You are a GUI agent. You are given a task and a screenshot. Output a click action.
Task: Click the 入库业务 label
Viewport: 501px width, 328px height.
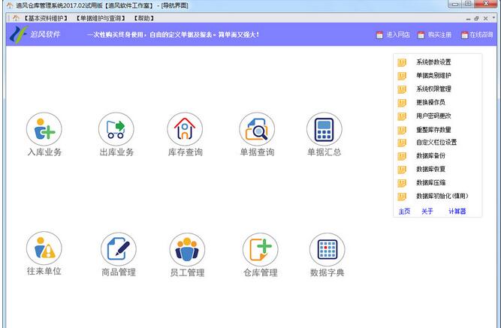pos(44,152)
